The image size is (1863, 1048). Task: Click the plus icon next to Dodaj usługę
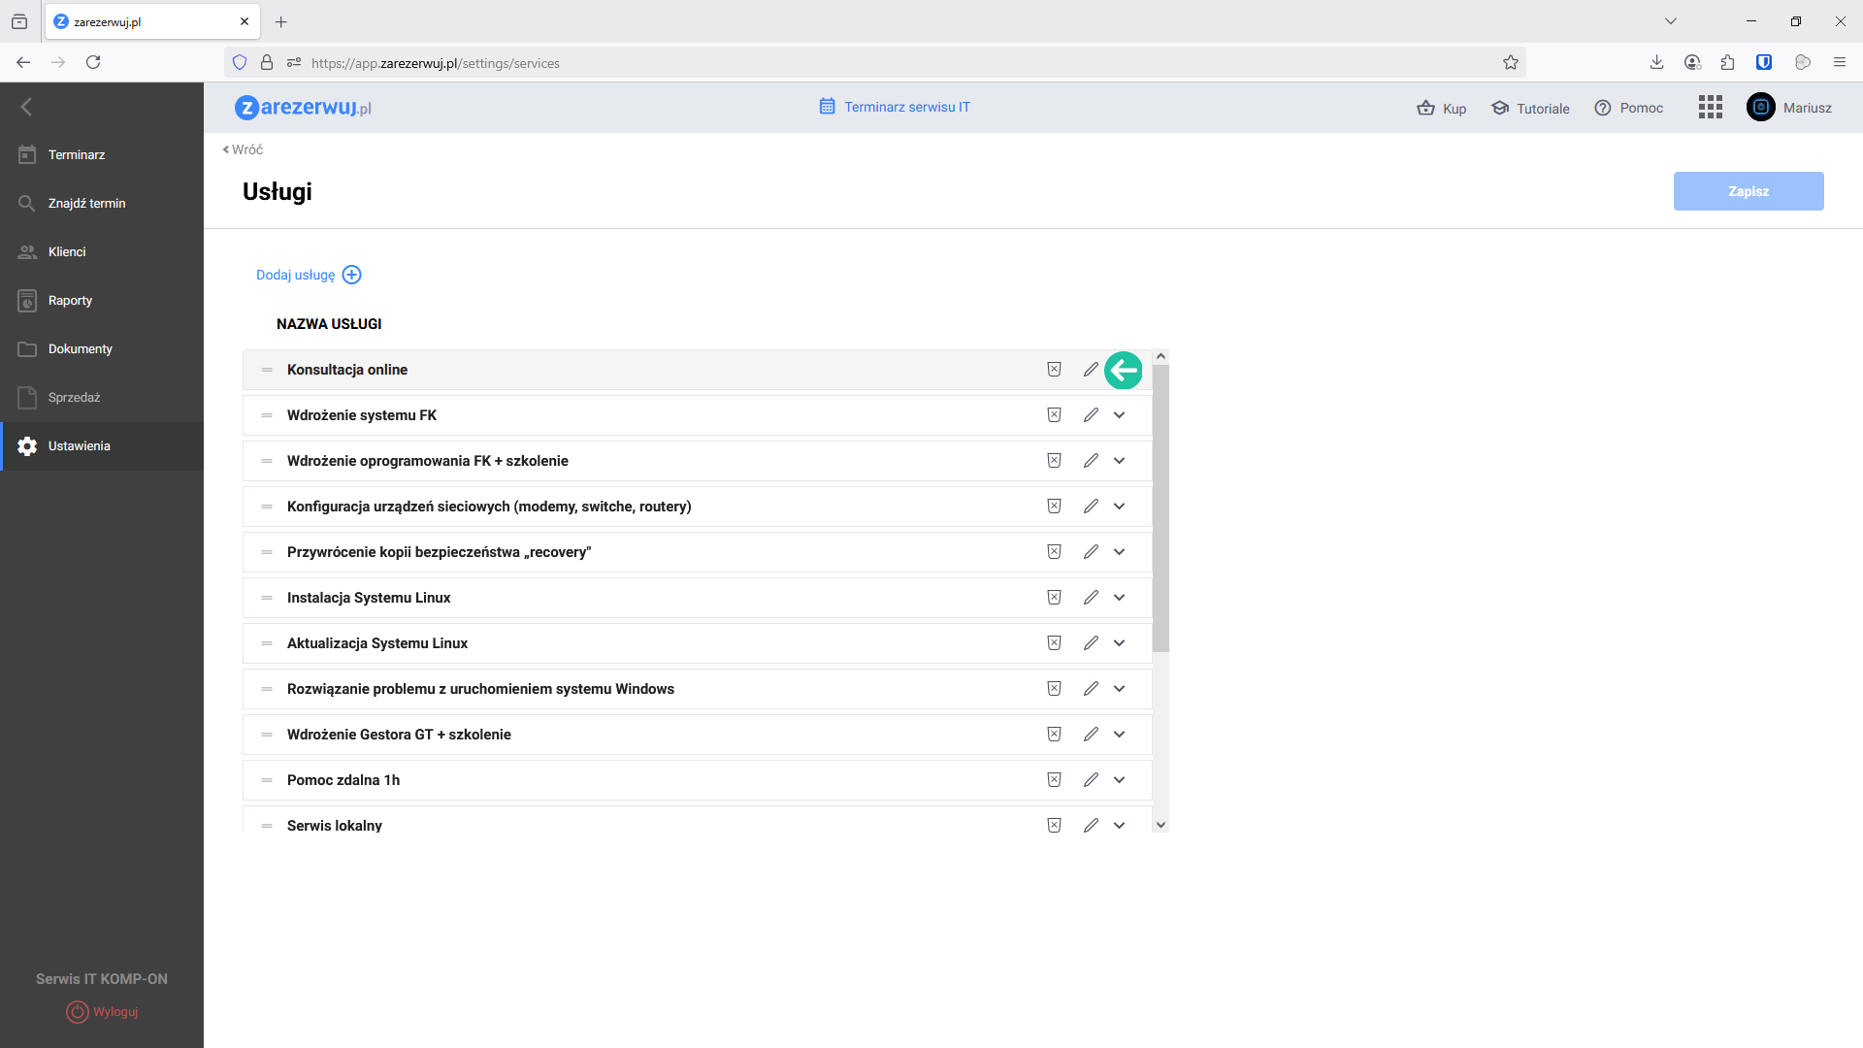click(352, 275)
